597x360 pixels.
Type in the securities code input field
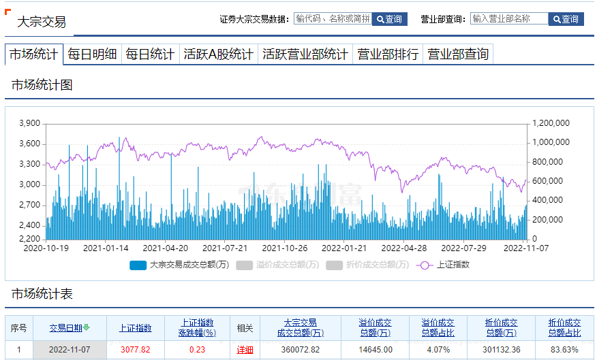333,19
